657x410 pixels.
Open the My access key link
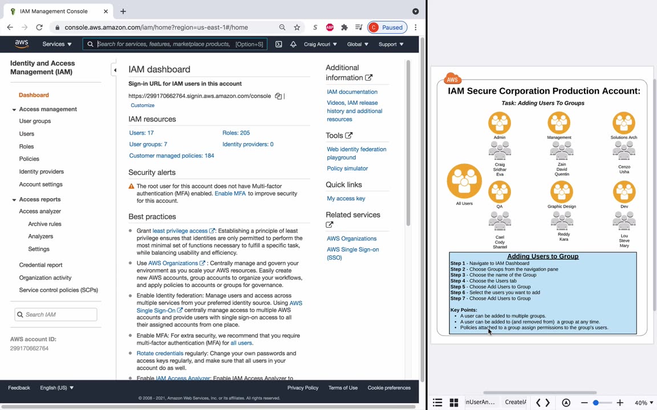[x=346, y=198]
